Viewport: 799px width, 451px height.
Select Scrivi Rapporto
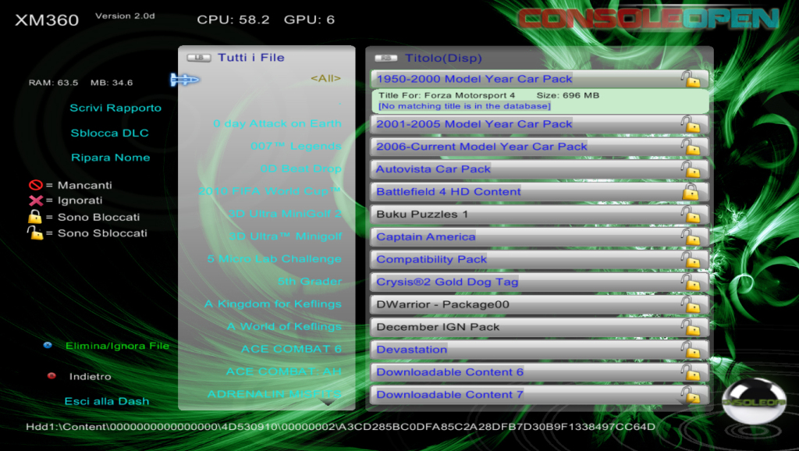click(x=115, y=108)
